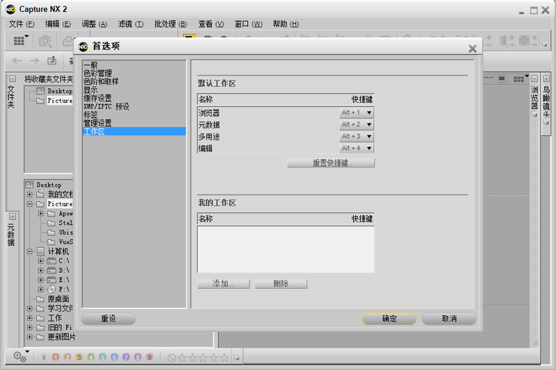Open shortcut dropdown for 元数据 workspace

pos(357,125)
